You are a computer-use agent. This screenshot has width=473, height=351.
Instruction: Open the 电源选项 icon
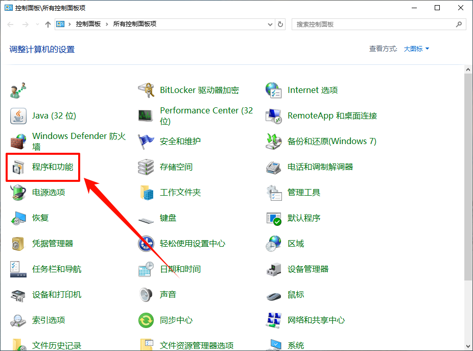[18, 193]
